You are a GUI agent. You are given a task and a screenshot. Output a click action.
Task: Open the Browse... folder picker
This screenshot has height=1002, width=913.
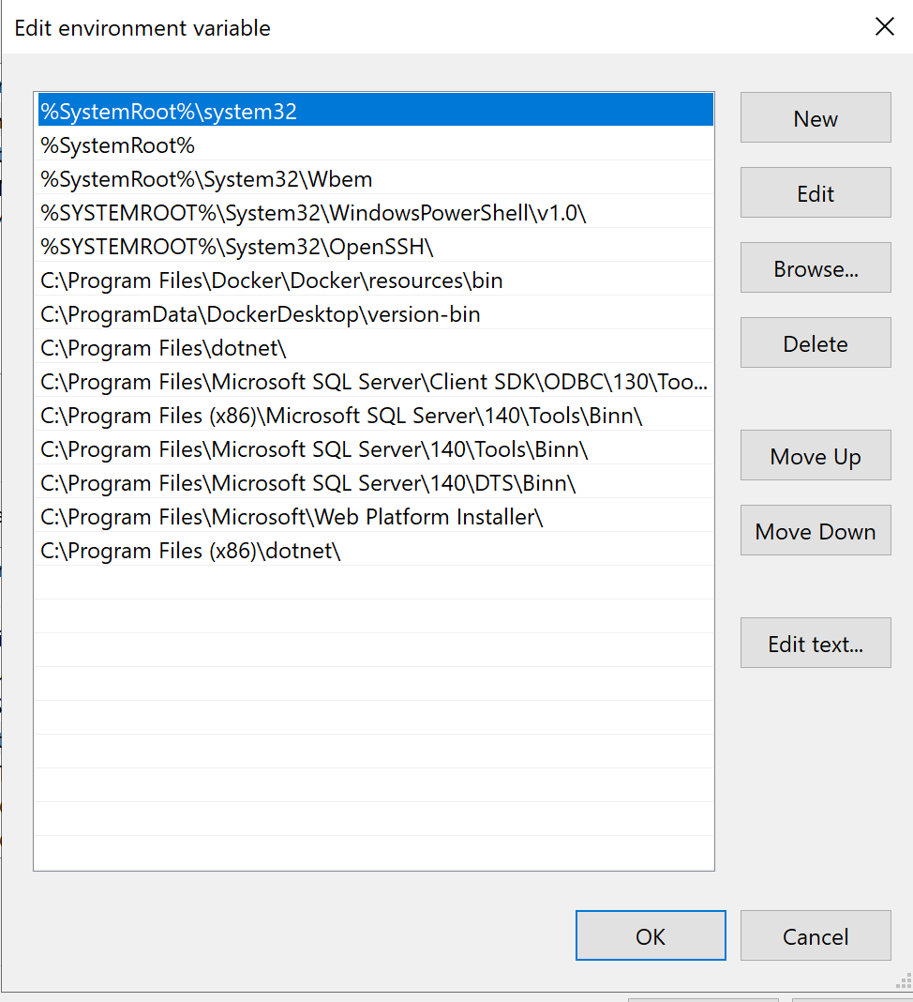pyautogui.click(x=816, y=267)
